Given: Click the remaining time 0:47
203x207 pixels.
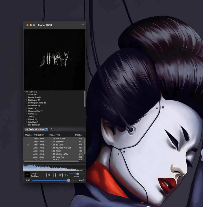Looking at the screenshot, I should [82, 180].
